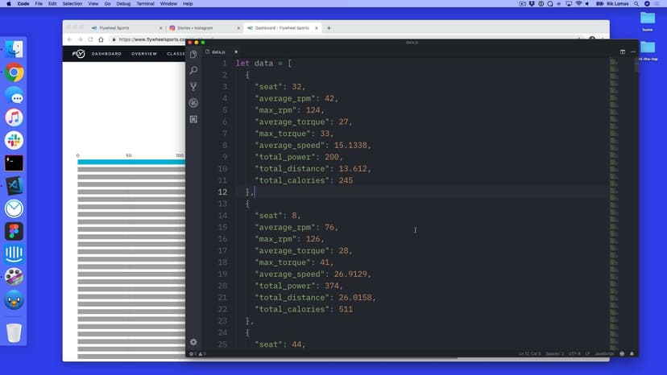Open the Explorer panel in VS Code
This screenshot has width=667, height=375.
pyautogui.click(x=193, y=55)
